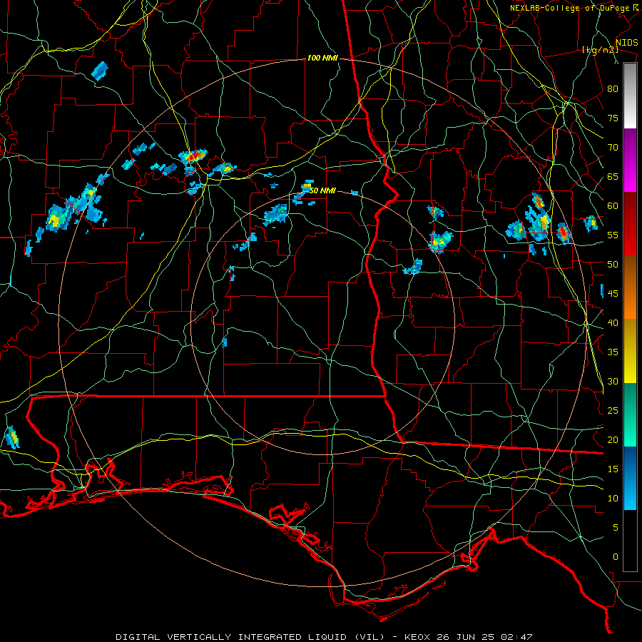Pick the teal-green segment of the color bar

click(630, 414)
